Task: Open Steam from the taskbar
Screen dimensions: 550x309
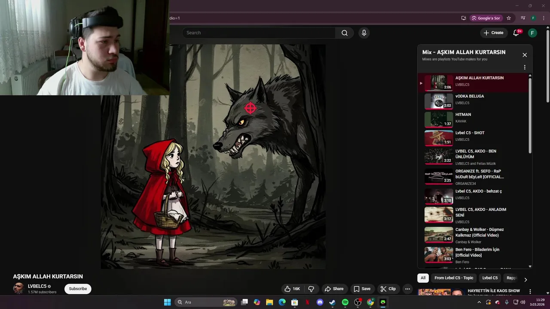Action: point(332,302)
